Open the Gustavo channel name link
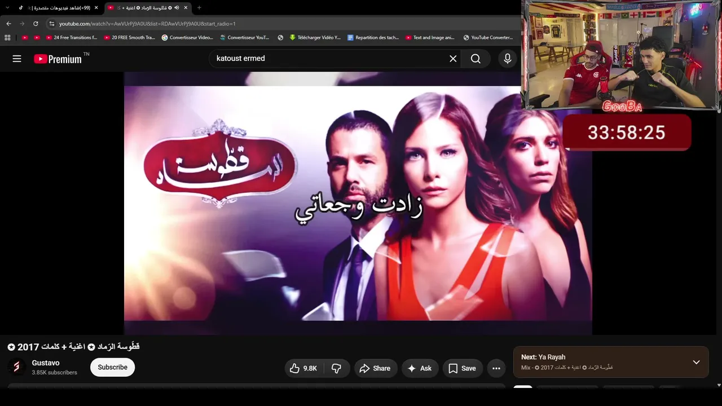 [46, 363]
